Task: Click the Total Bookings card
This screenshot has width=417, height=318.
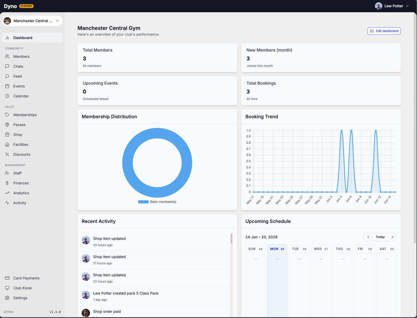Action: (321, 91)
